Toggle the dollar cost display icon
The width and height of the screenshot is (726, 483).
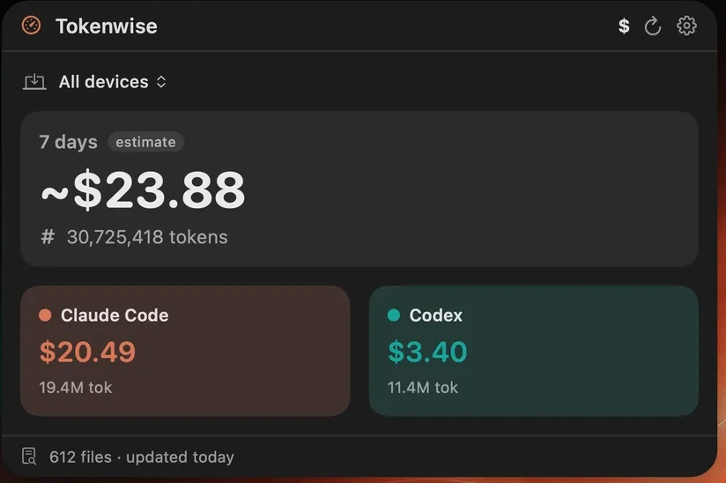[x=624, y=26]
